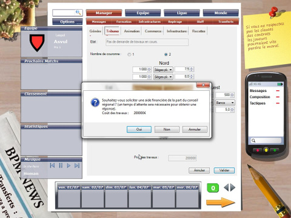This screenshot has height=218, width=291.
Task: Click the green zero counter icon
Action: coord(213,188)
